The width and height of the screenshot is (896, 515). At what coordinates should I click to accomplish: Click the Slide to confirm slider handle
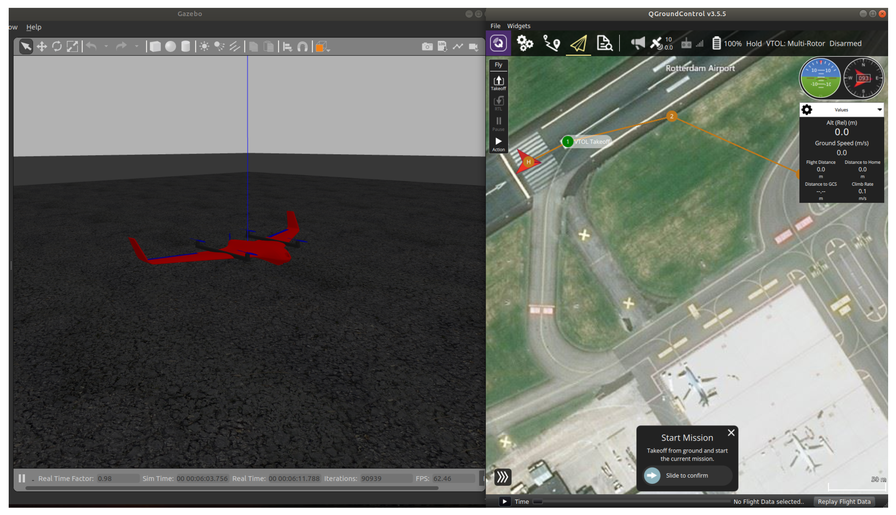click(652, 475)
